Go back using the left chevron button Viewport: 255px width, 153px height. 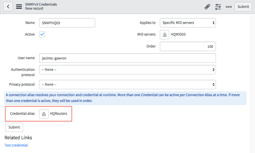pos(8,7)
